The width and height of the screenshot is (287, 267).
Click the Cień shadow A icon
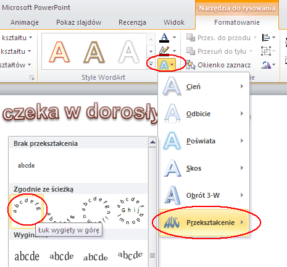coord(172,86)
